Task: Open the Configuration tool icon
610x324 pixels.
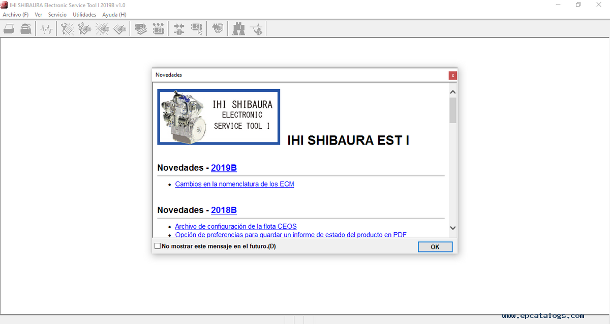Action: tap(158, 29)
